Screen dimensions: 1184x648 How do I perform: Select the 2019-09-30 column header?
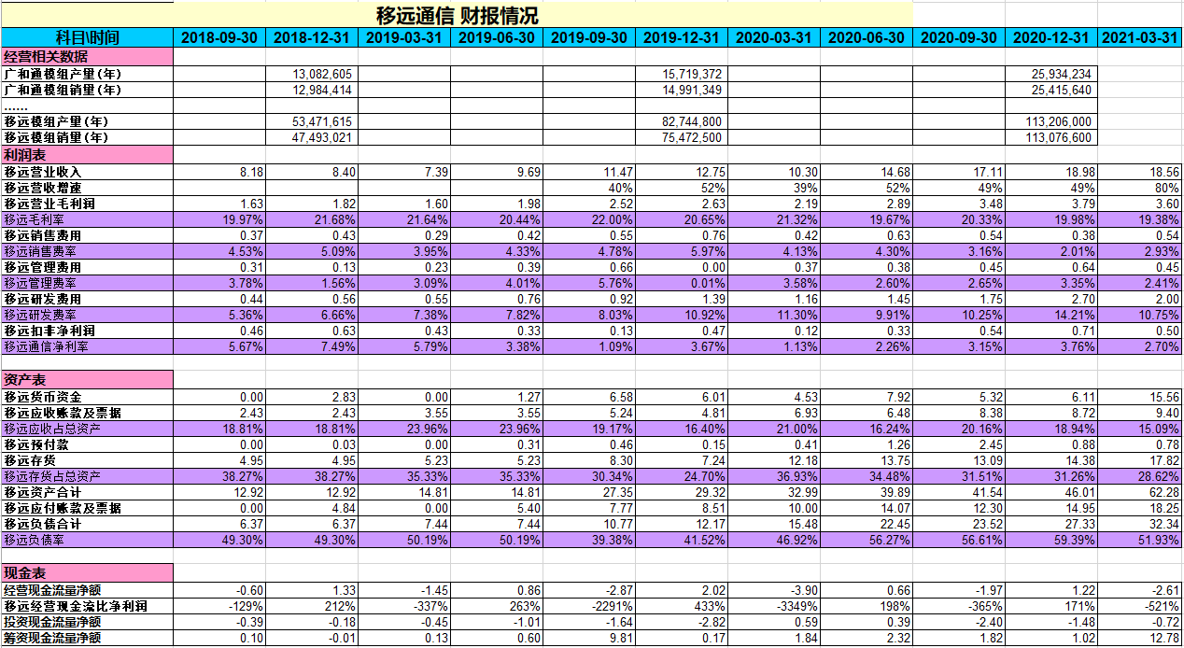click(x=589, y=38)
